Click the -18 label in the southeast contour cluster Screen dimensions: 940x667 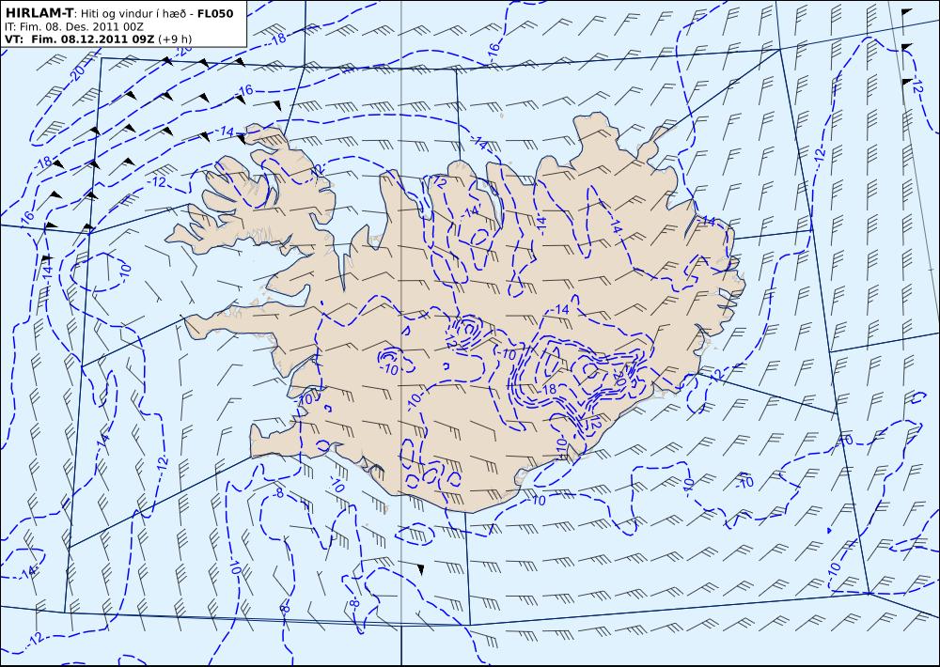pos(548,389)
